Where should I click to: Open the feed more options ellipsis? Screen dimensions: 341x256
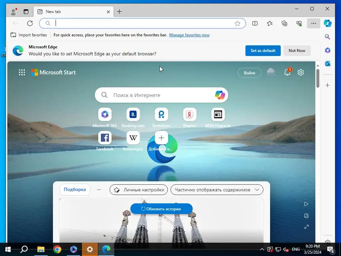[99, 190]
